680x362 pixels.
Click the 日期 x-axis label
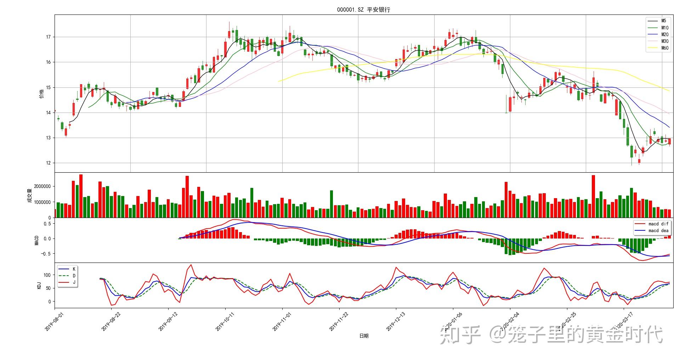coord(364,336)
